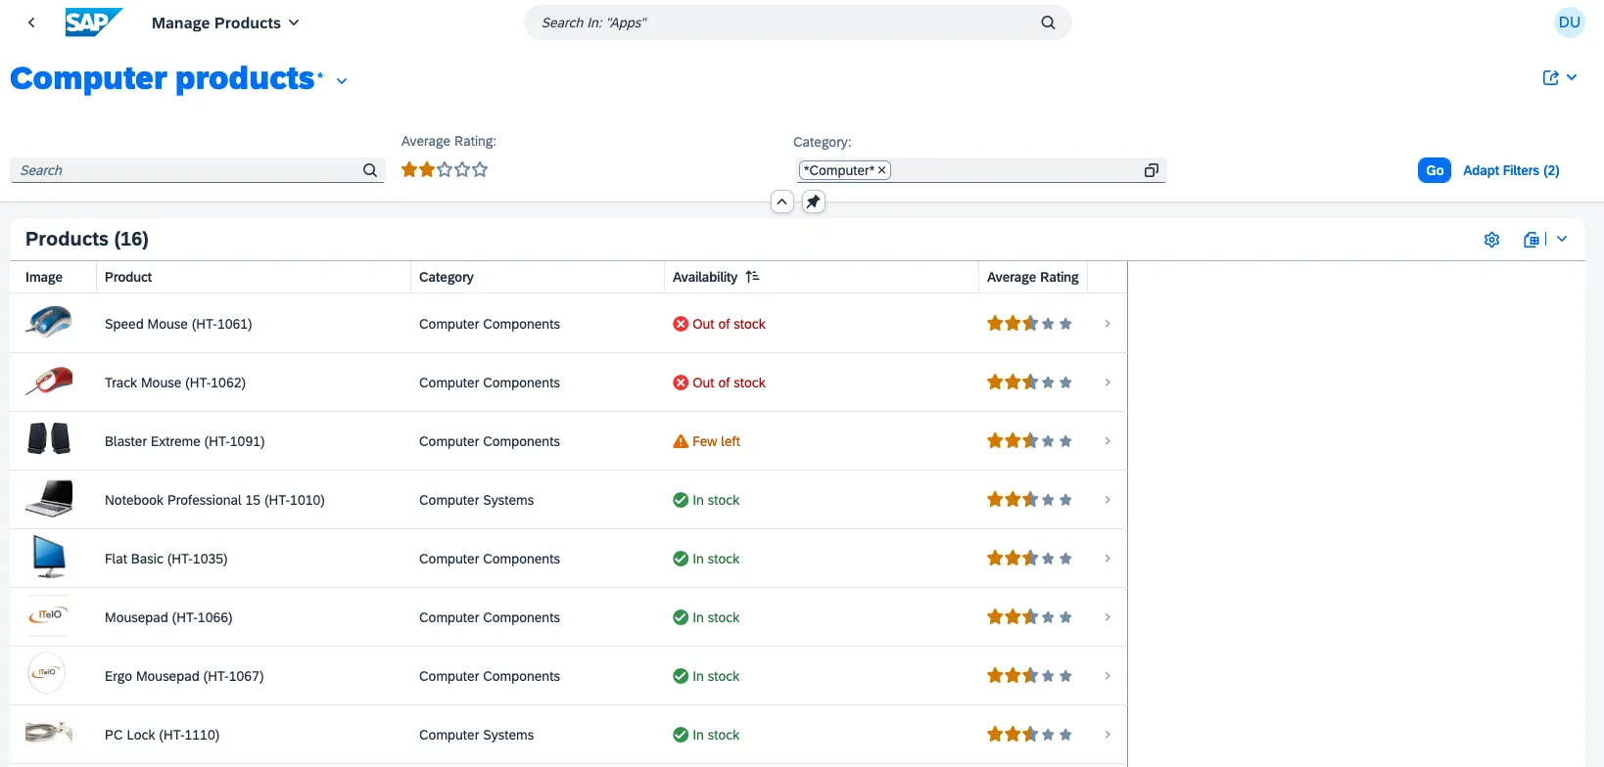Open the Category value help icon

pyautogui.click(x=1151, y=170)
